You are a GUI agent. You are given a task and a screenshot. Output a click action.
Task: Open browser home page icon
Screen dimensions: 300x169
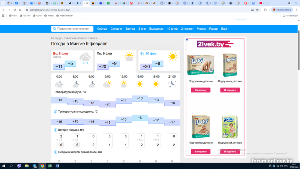point(20,10)
